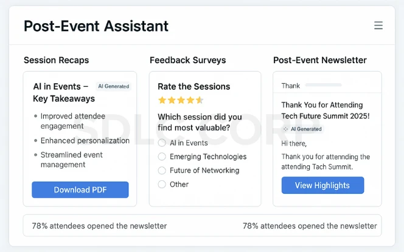Click the left newsletter open-rate statistic
This screenshot has height=252, width=404.
click(x=99, y=226)
